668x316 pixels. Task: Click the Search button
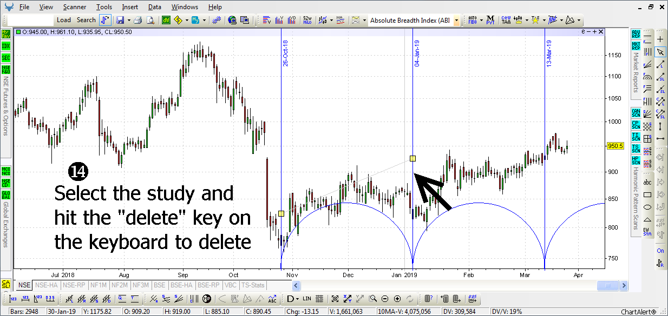[86, 20]
